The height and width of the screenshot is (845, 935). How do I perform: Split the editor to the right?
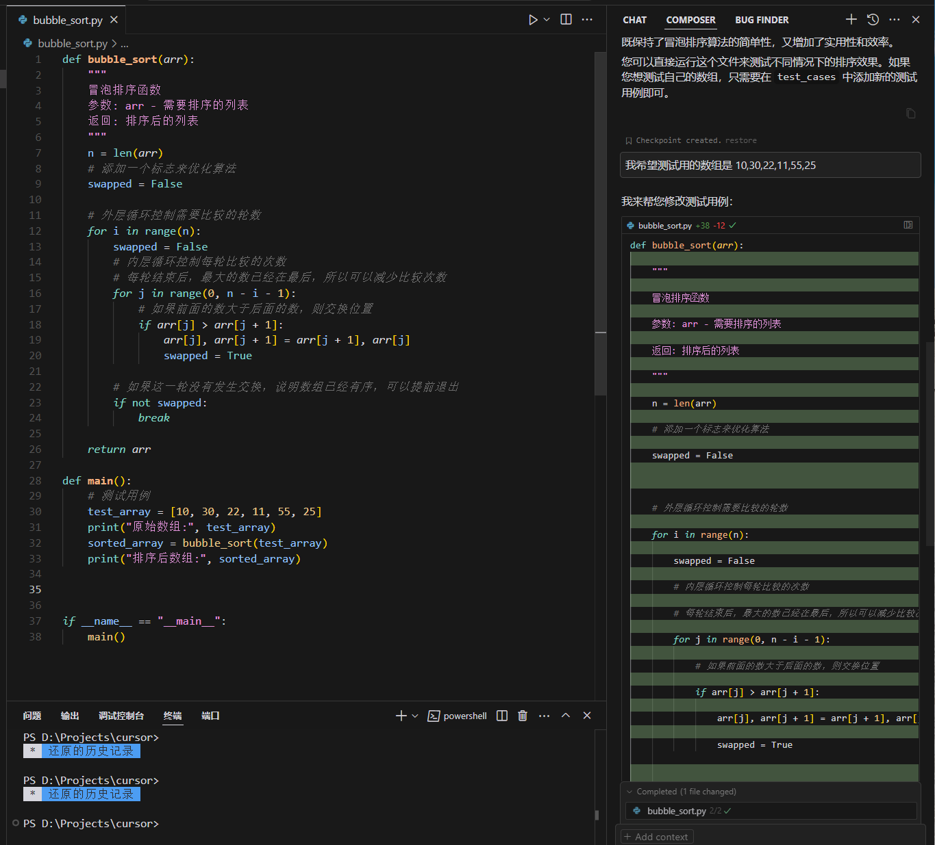566,19
